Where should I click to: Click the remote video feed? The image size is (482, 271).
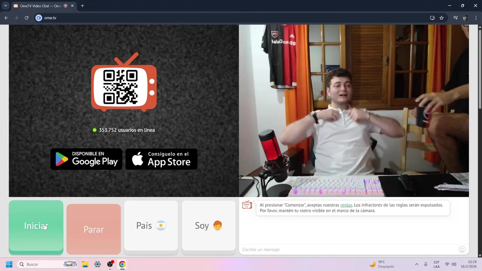(354, 111)
